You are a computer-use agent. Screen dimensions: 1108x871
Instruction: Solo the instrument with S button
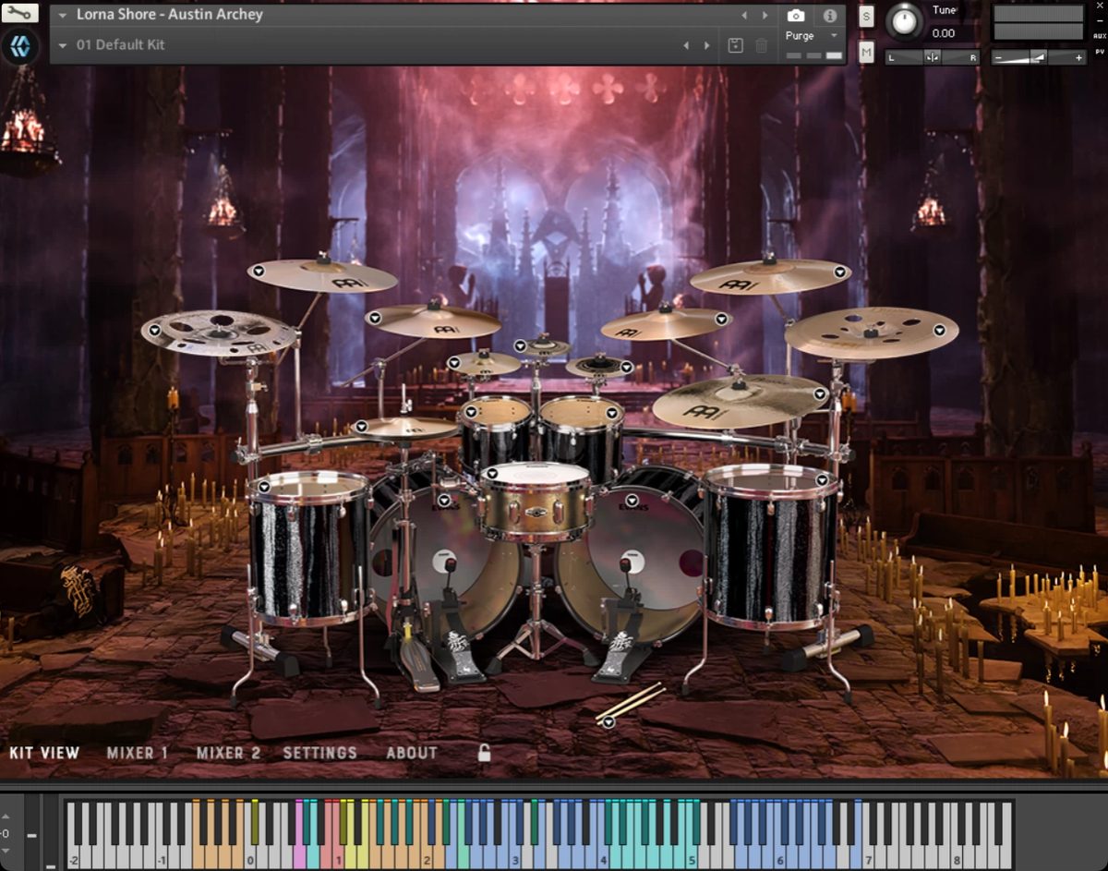866,16
